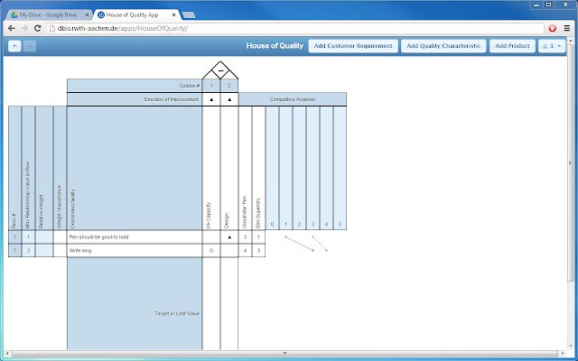The height and width of the screenshot is (361, 578).
Task: Click empty Ink Capacity cell for row 1
Action: (x=211, y=237)
